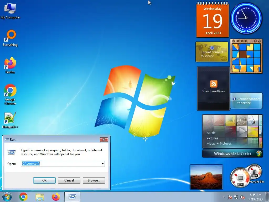Click the Run taskbar button

coord(72,197)
